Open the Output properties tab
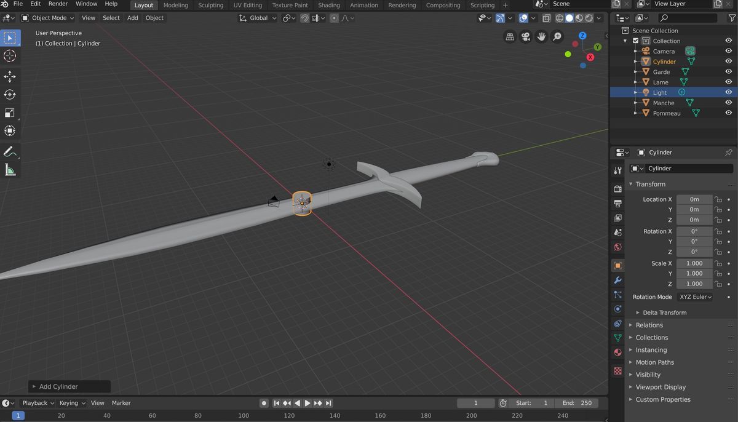The height and width of the screenshot is (422, 738). click(x=618, y=204)
